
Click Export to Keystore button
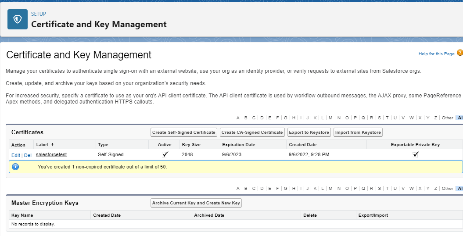309,132
